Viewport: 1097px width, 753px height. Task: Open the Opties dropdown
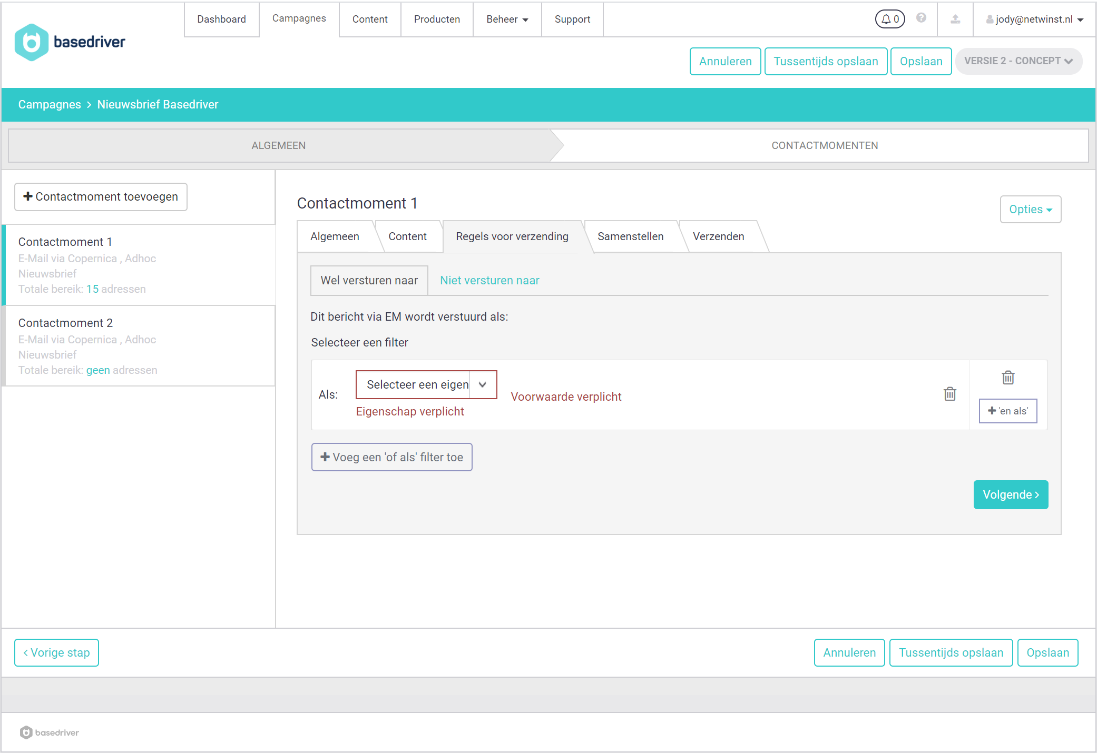pyautogui.click(x=1030, y=210)
